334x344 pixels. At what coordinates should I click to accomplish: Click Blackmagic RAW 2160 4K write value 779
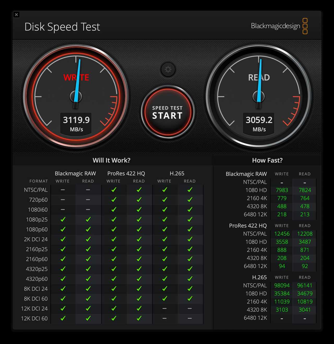click(x=282, y=198)
